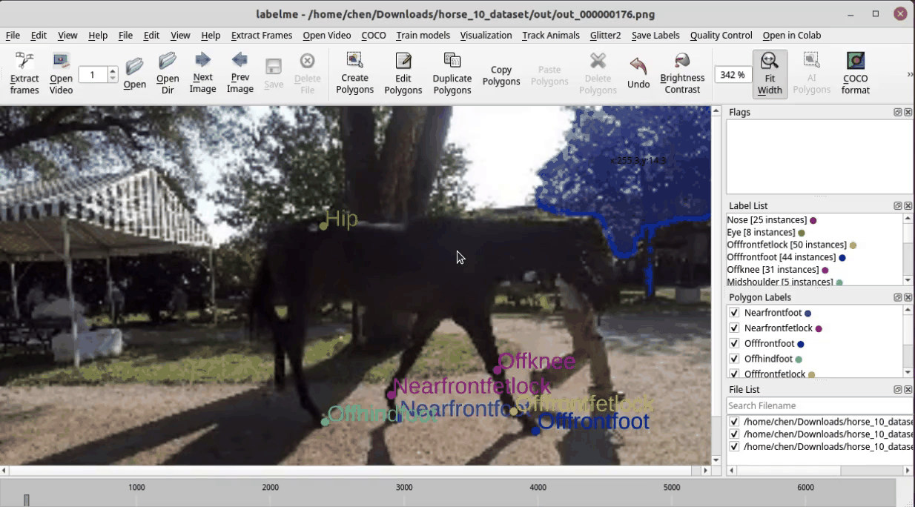The height and width of the screenshot is (507, 915).
Task: Activate the Edit Polygons tool
Action: point(403,73)
